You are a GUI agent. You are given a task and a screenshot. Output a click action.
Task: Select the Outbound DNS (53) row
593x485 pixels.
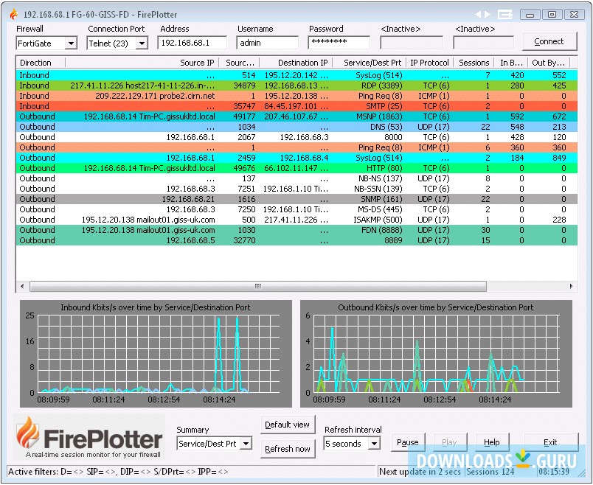click(x=297, y=127)
